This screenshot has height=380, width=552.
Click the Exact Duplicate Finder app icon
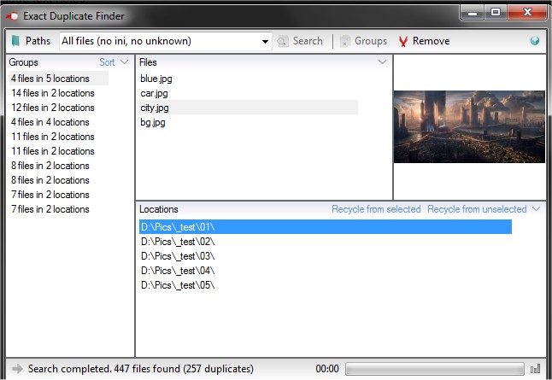pyautogui.click(x=12, y=16)
